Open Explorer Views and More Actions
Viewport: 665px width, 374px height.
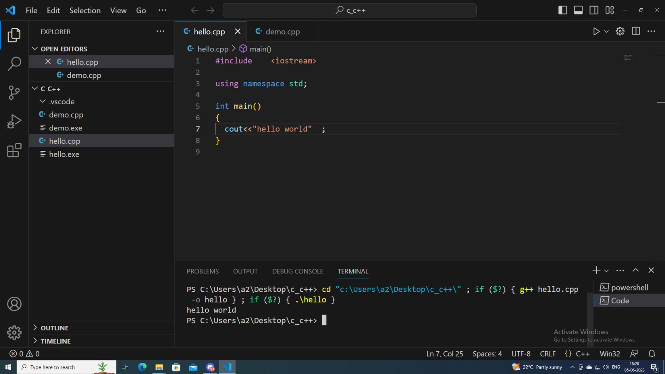[x=160, y=32]
